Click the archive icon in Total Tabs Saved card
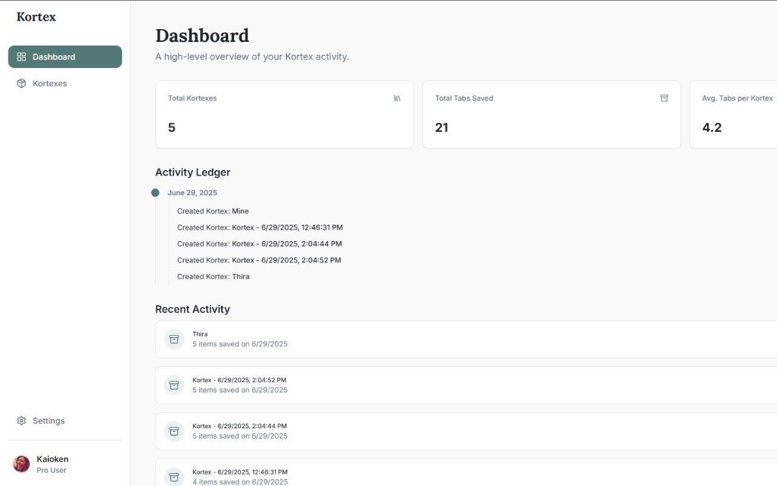This screenshot has width=777, height=486. (x=664, y=98)
